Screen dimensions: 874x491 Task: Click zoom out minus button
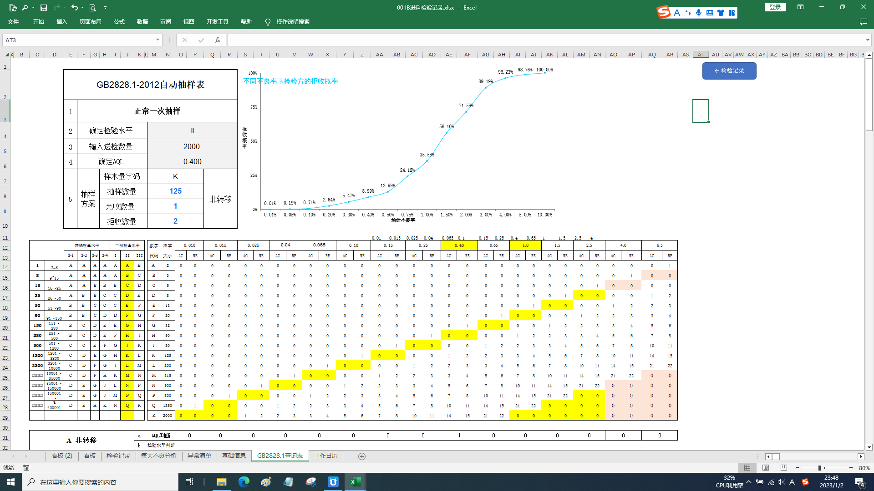(798, 468)
